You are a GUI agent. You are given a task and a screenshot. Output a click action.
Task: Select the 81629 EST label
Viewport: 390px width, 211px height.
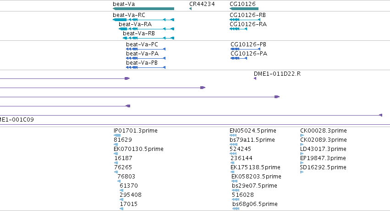pos(123,140)
